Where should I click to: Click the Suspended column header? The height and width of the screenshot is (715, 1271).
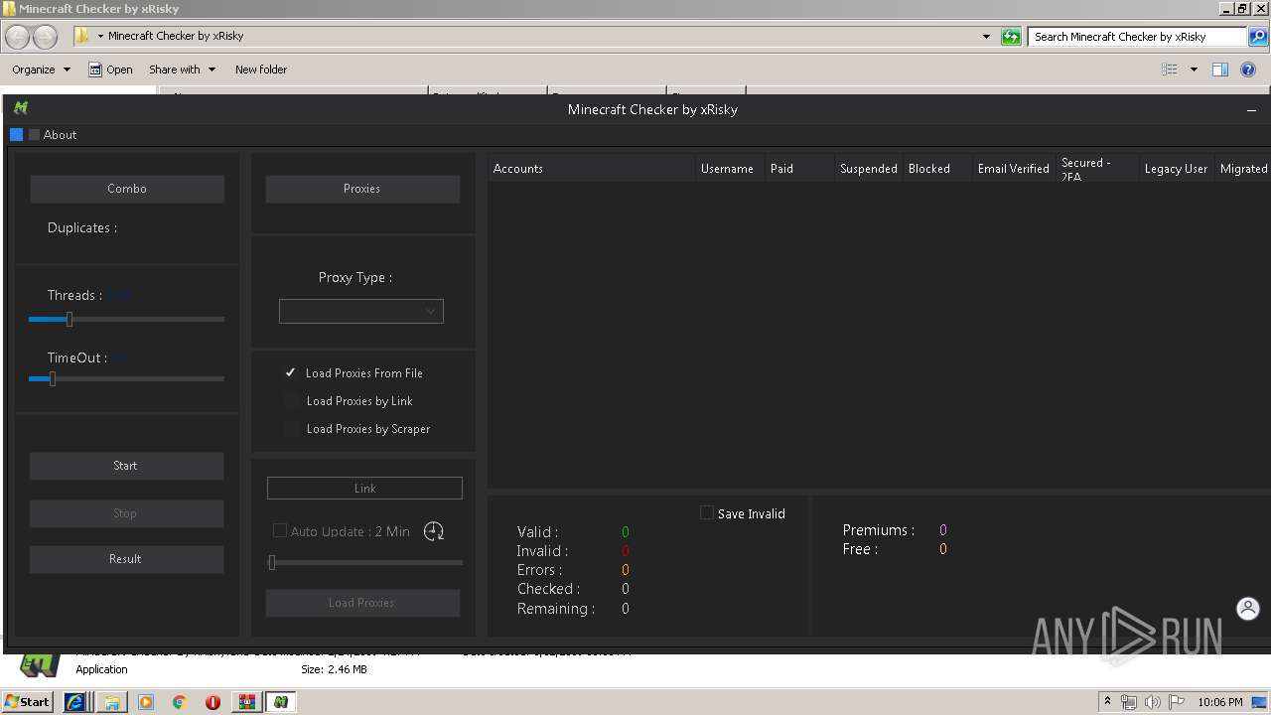(868, 169)
